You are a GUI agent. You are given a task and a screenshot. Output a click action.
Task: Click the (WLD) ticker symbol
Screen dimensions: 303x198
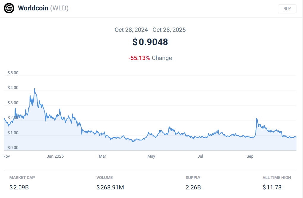pos(59,8)
